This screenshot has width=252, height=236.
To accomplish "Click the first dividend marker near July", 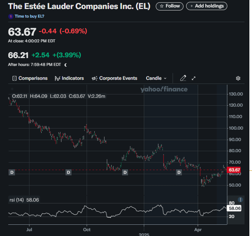I will click(12, 172).
